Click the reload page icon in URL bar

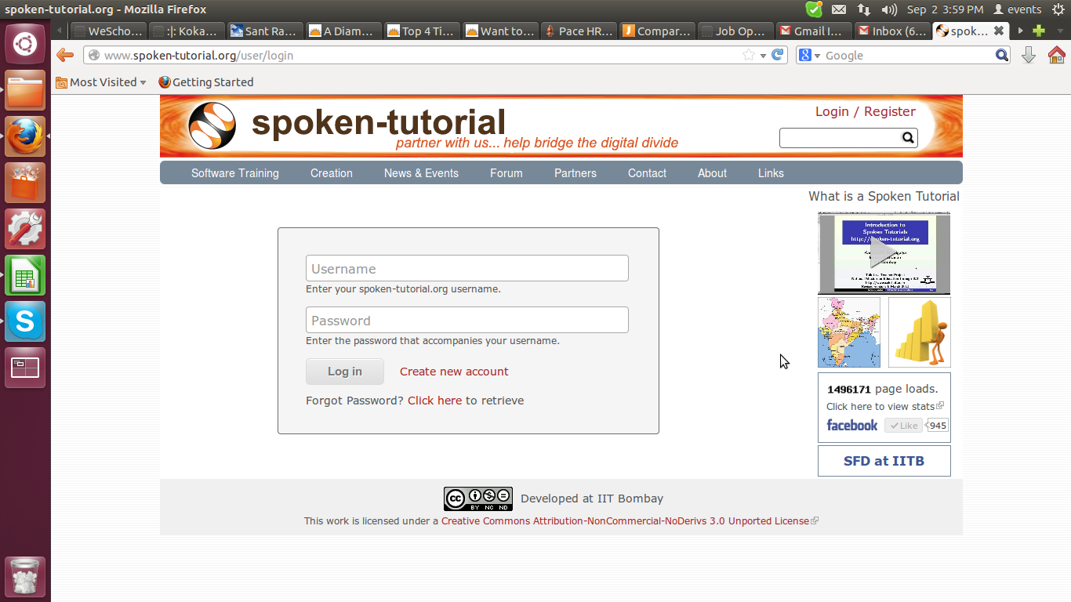(x=778, y=55)
